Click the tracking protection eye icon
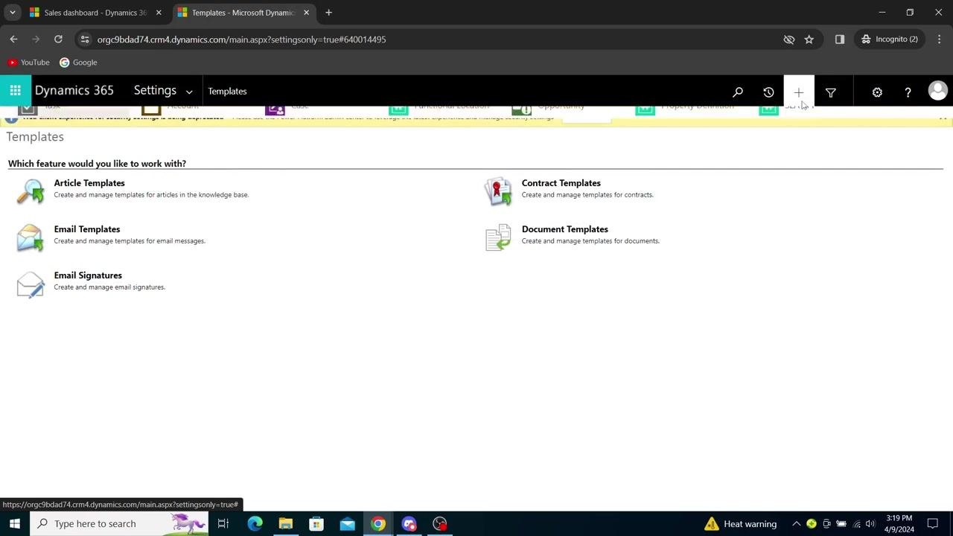Image resolution: width=953 pixels, height=536 pixels. point(789,39)
